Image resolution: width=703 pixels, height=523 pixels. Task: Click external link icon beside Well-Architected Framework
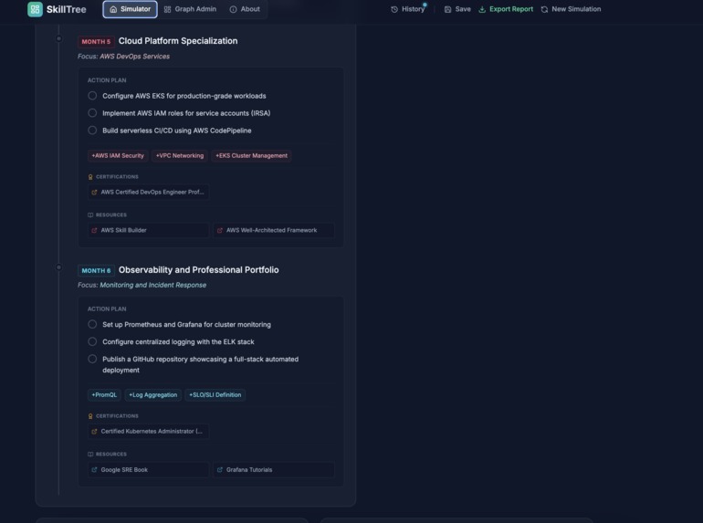pos(220,230)
